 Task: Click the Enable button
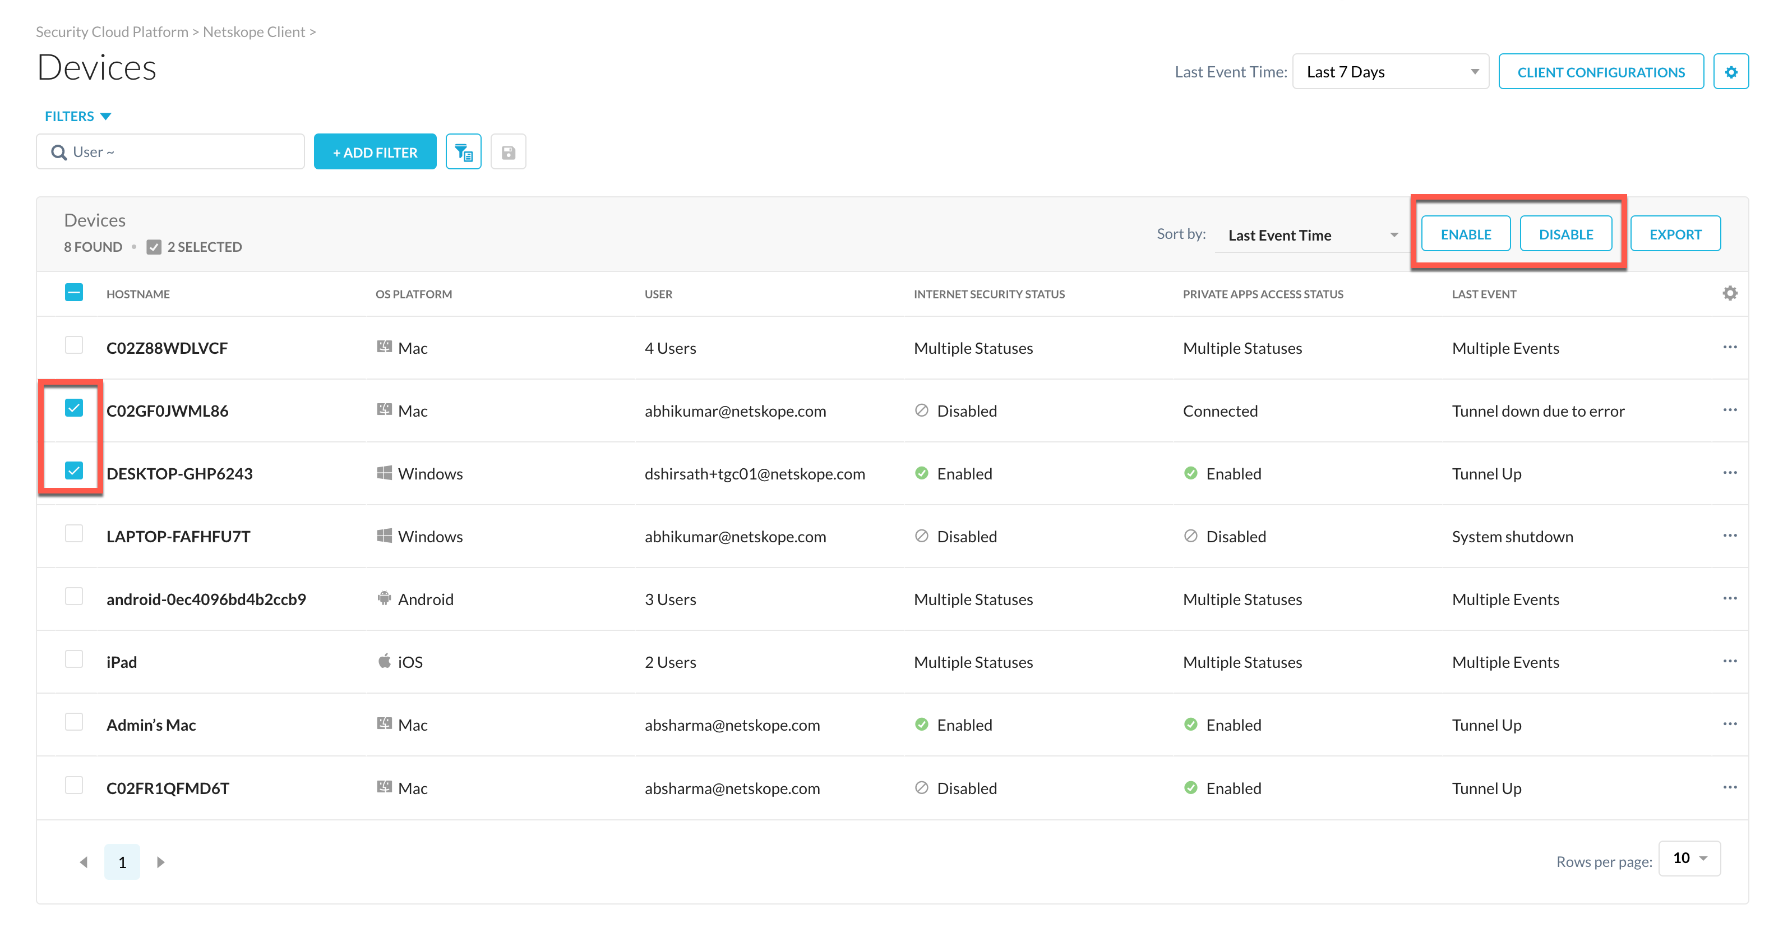pos(1465,234)
